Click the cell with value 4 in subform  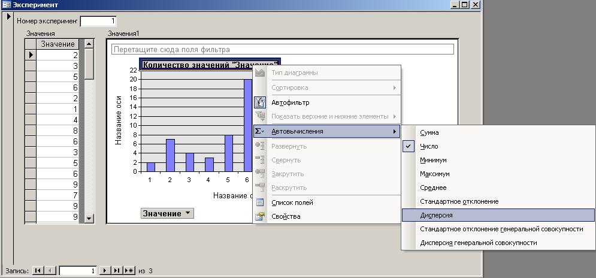click(58, 120)
